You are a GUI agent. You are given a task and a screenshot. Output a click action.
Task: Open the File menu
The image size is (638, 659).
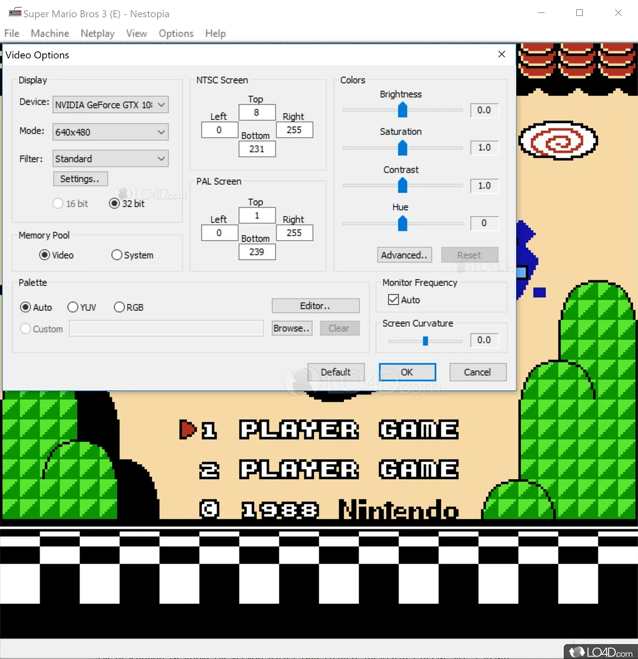pos(12,33)
